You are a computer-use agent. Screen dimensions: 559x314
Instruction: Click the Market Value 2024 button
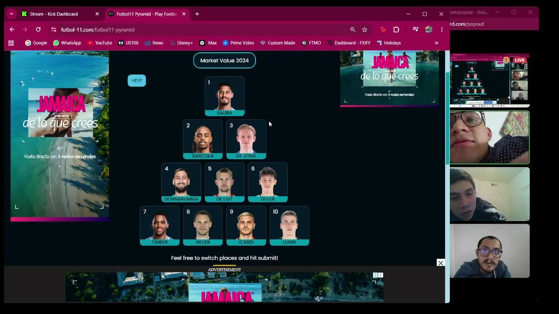[224, 61]
